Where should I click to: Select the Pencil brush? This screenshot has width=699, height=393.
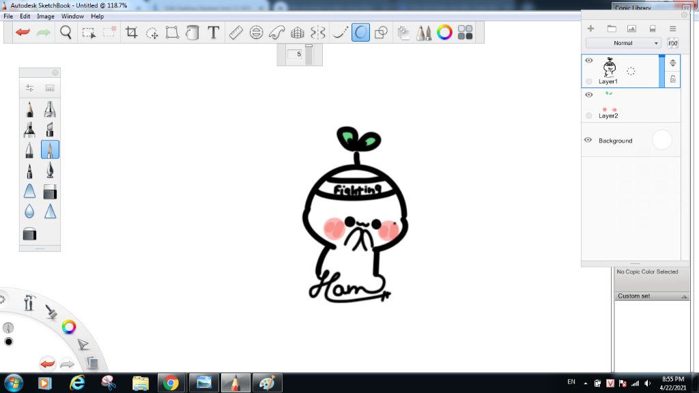pyautogui.click(x=29, y=109)
